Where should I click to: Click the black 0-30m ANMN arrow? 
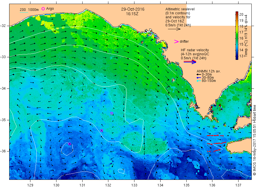pos(199,74)
